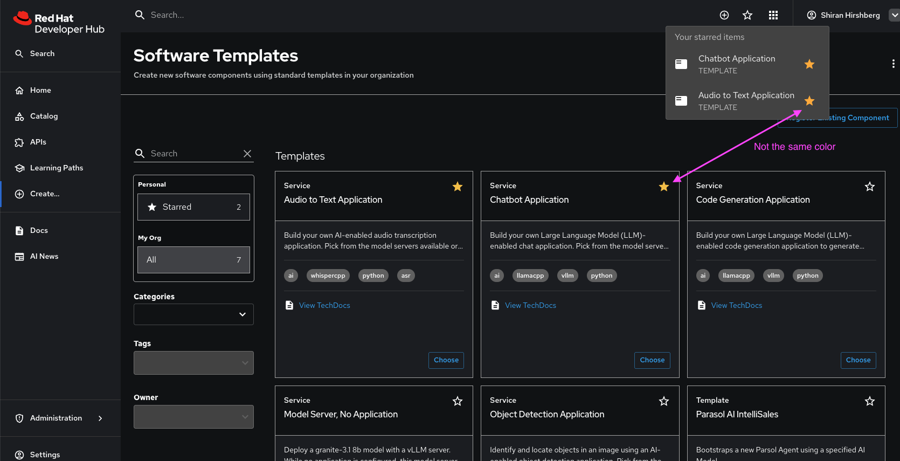Unstar Chatbot Application in starred dropdown

[x=809, y=64]
